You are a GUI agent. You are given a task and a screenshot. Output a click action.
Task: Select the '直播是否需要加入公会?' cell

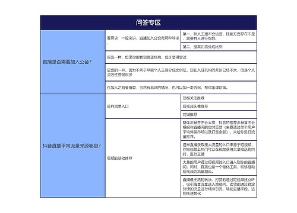click(x=72, y=62)
